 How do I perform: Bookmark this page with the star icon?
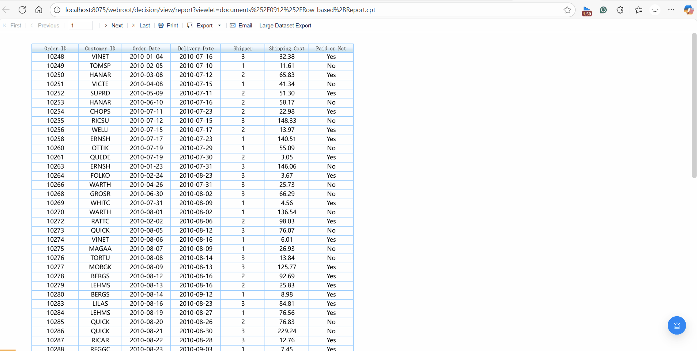tap(567, 10)
